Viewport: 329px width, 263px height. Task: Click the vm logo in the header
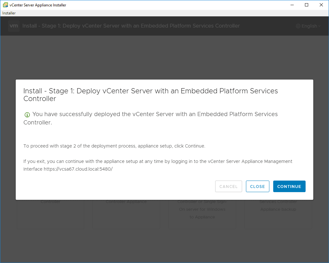[x=14, y=26]
